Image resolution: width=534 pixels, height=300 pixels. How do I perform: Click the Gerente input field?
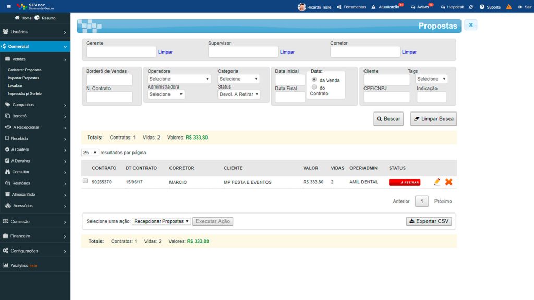point(121,52)
